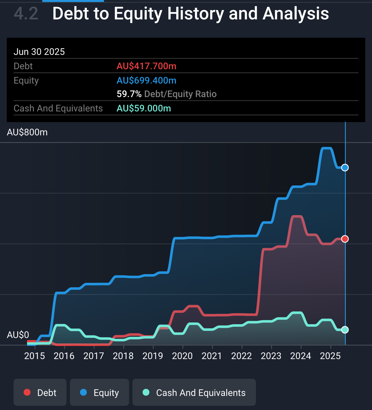The image size is (372, 410).
Task: Click the Jun 30 2025 tooltip date
Action: tap(39, 52)
